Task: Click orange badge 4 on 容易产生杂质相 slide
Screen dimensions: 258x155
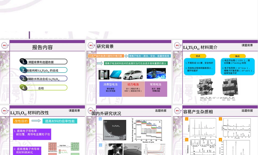Action: [x=220, y=140]
